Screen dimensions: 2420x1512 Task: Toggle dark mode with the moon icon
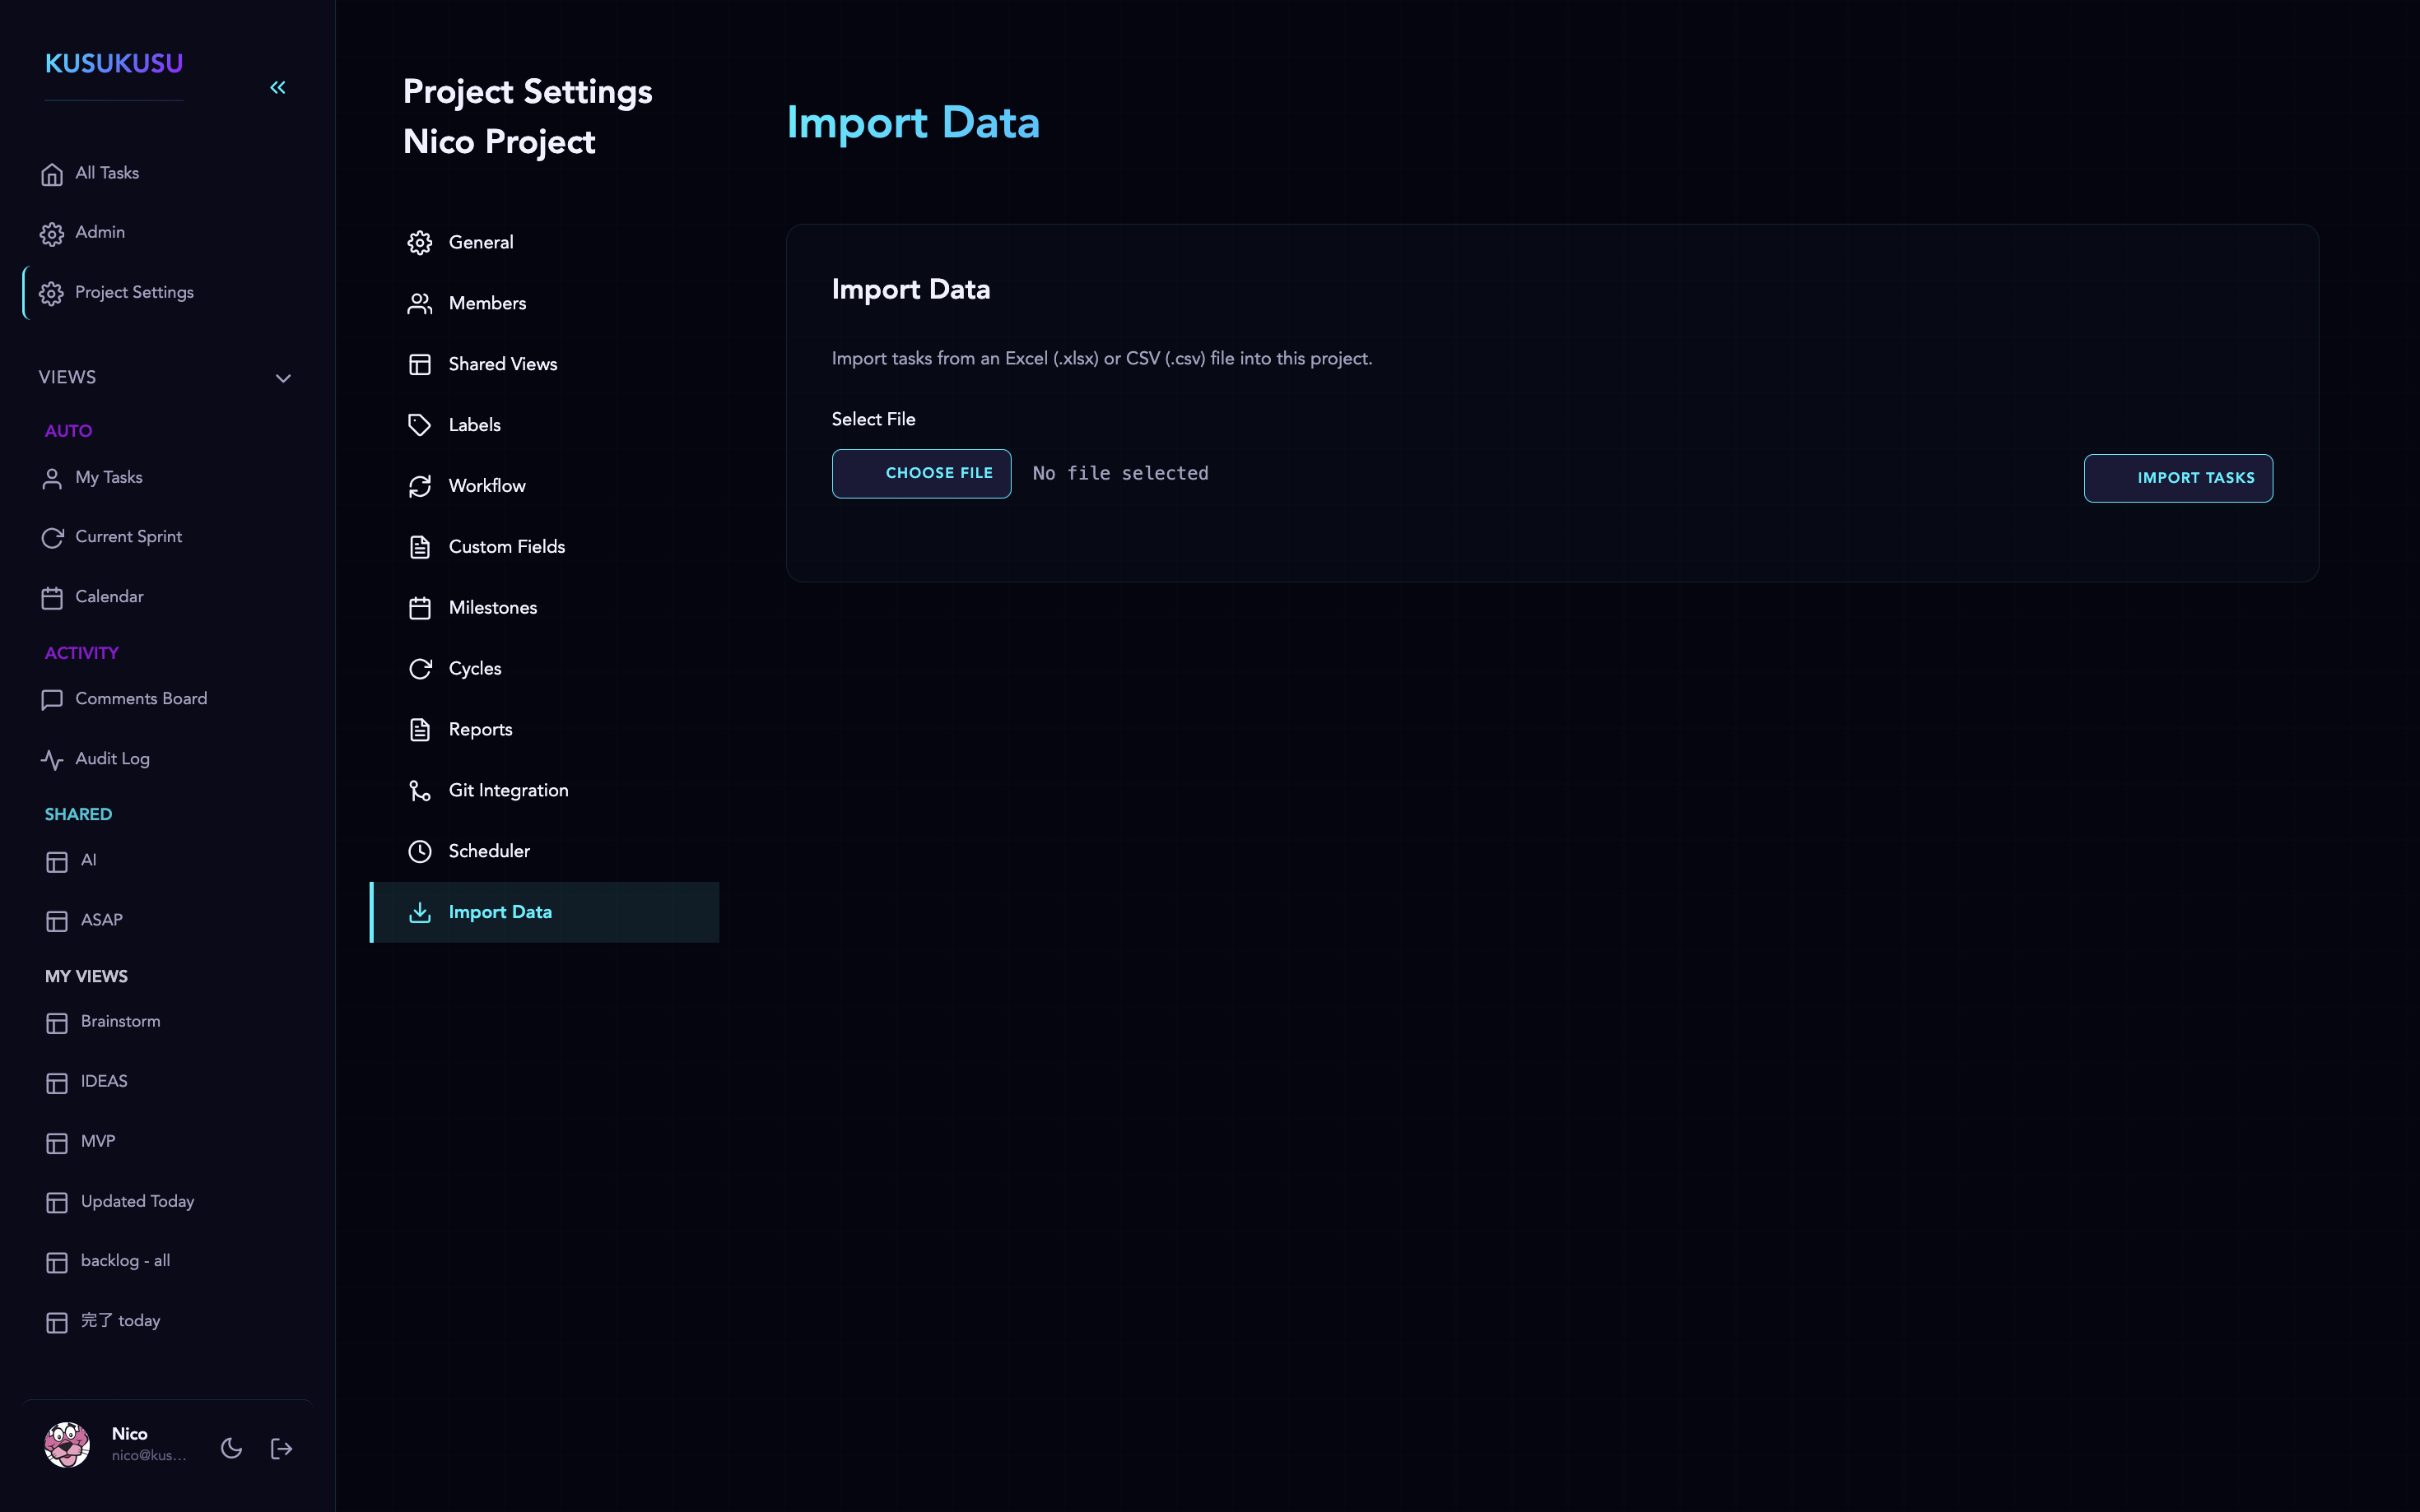point(231,1447)
